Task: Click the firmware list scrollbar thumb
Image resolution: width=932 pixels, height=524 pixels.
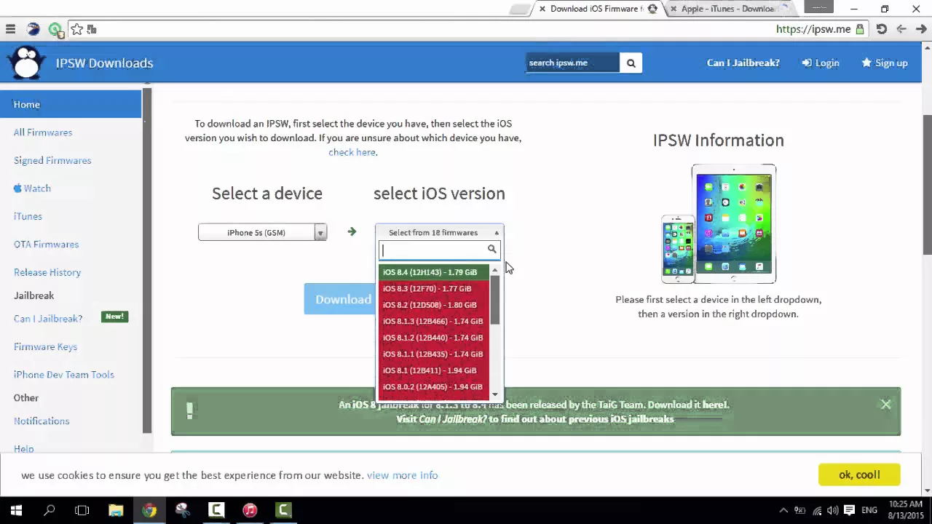Action: tap(495, 300)
